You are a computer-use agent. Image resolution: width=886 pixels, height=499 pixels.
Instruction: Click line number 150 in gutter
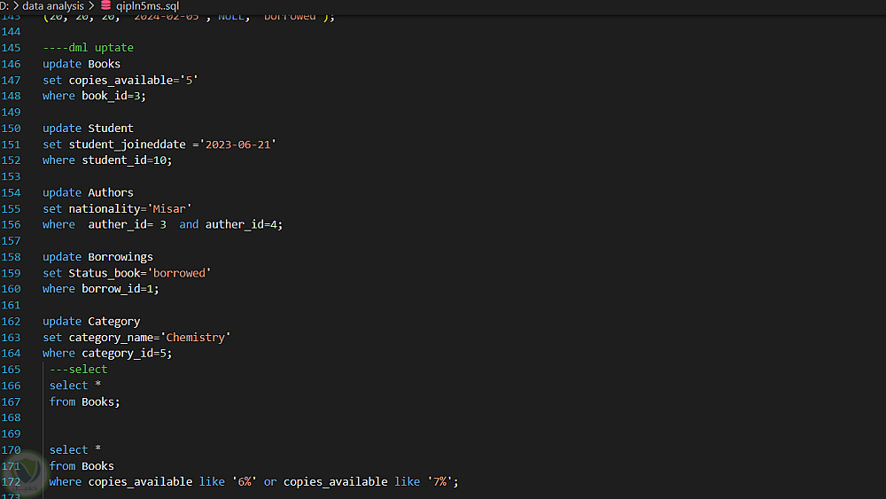click(11, 129)
